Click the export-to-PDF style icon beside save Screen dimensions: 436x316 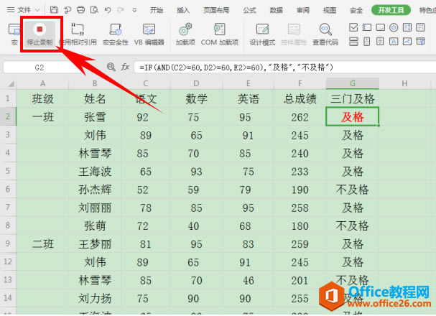(68, 10)
